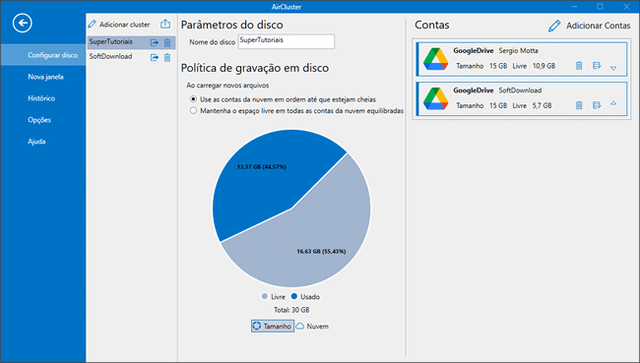
Task: Switch chart to Tamanho view
Action: point(272,326)
